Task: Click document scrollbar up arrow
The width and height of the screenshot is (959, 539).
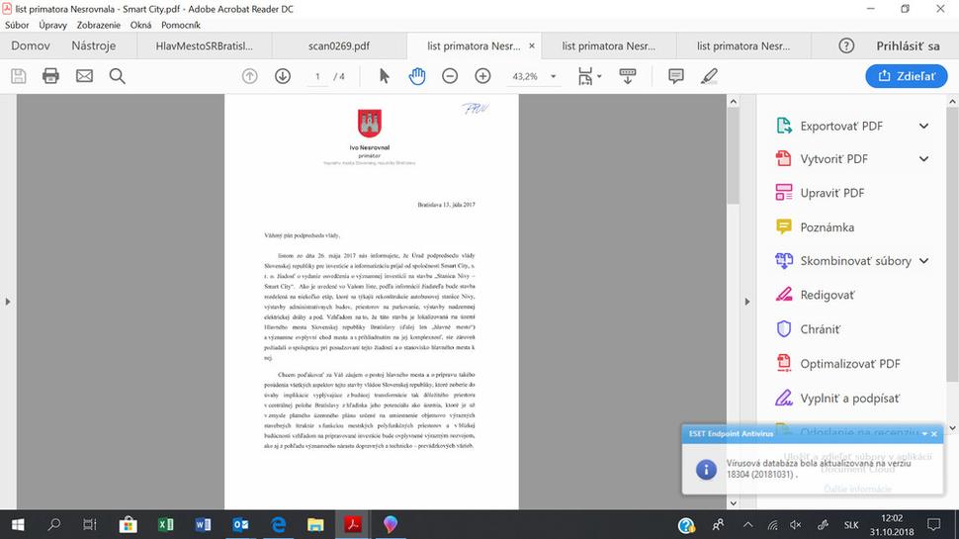Action: click(x=734, y=101)
